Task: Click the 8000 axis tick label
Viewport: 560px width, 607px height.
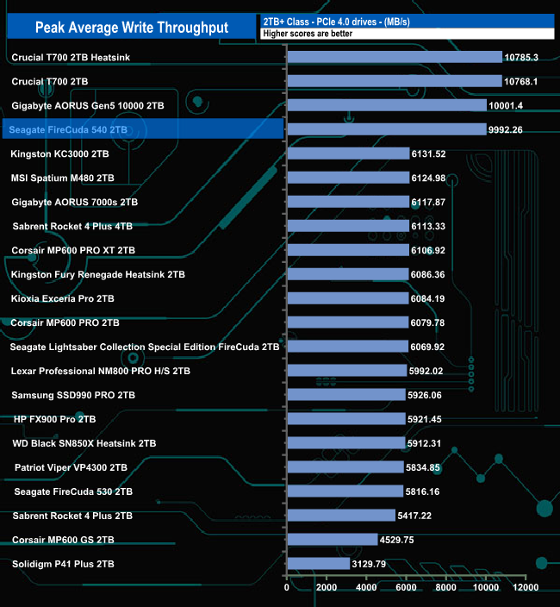Action: tap(446, 587)
